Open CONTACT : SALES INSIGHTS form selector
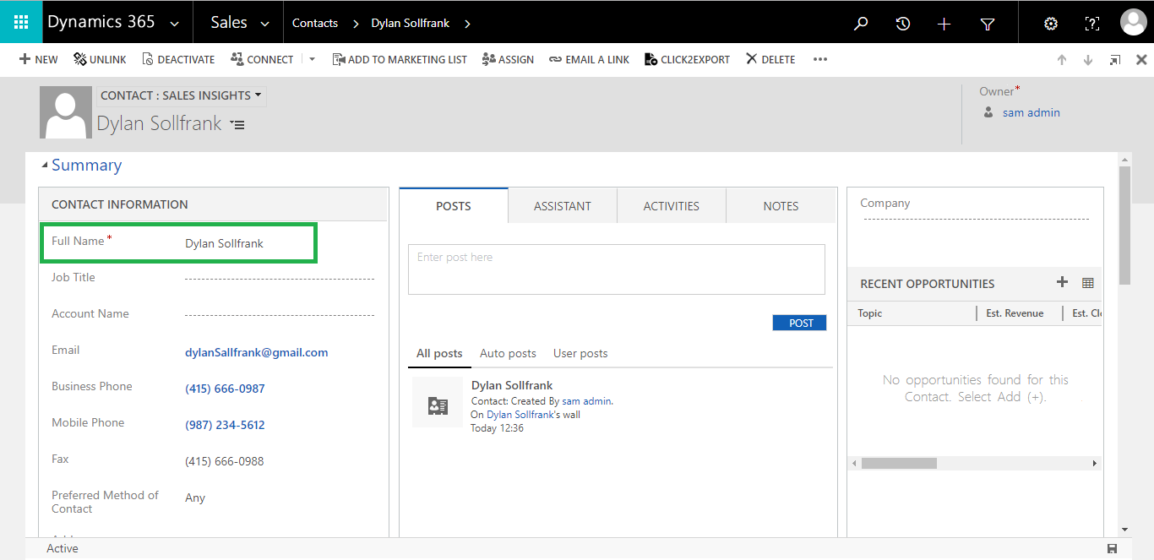The image size is (1154, 560). (x=181, y=95)
